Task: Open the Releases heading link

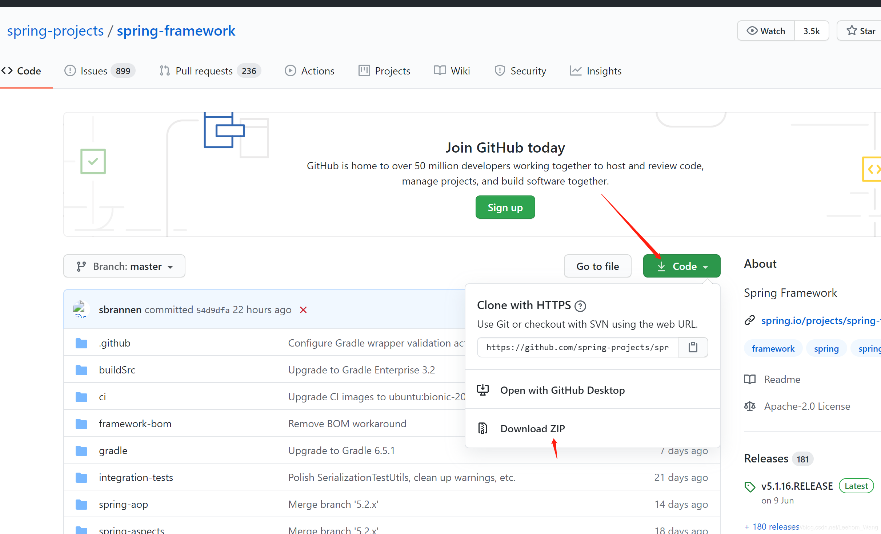Action: (766, 459)
